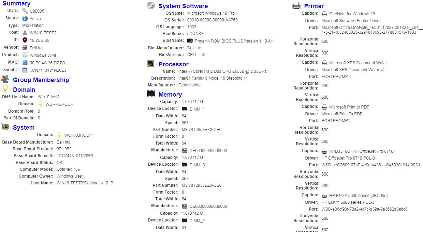
Task: Click the memory module icon beside DIMM_3
Action: point(185,165)
